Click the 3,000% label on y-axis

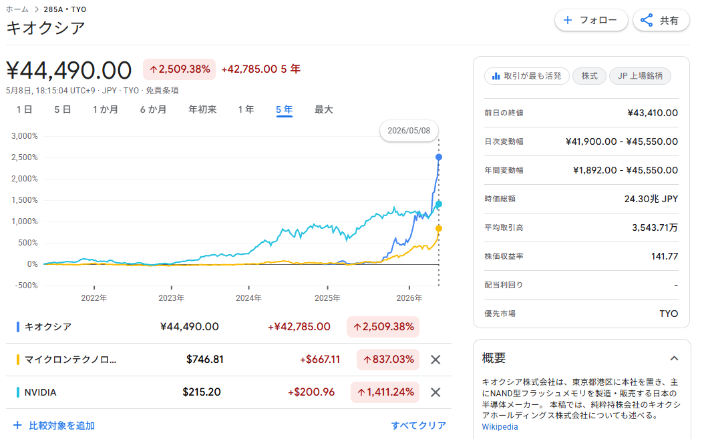tap(25, 136)
